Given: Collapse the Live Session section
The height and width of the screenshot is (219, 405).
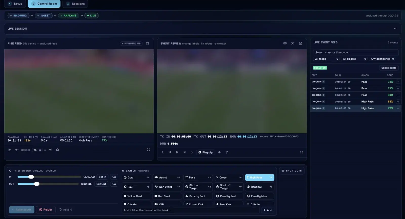Looking at the screenshot, I should pyautogui.click(x=395, y=29).
